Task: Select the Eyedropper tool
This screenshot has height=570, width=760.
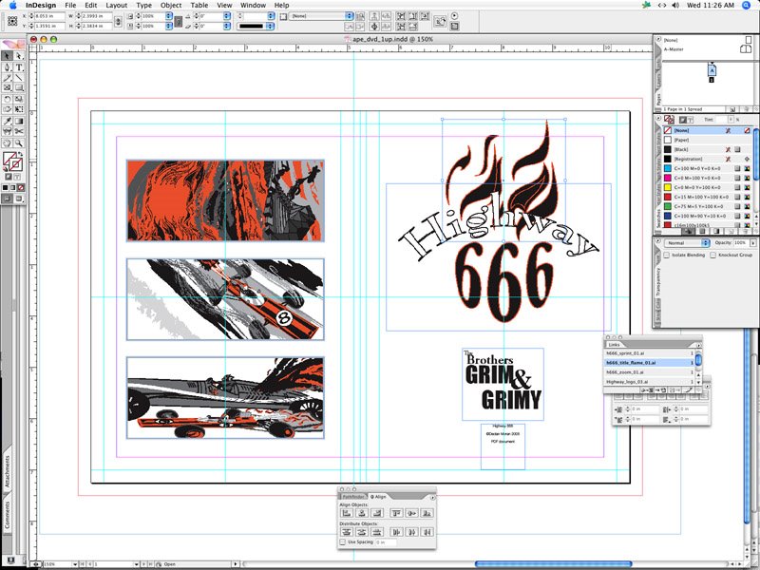Action: (7, 121)
